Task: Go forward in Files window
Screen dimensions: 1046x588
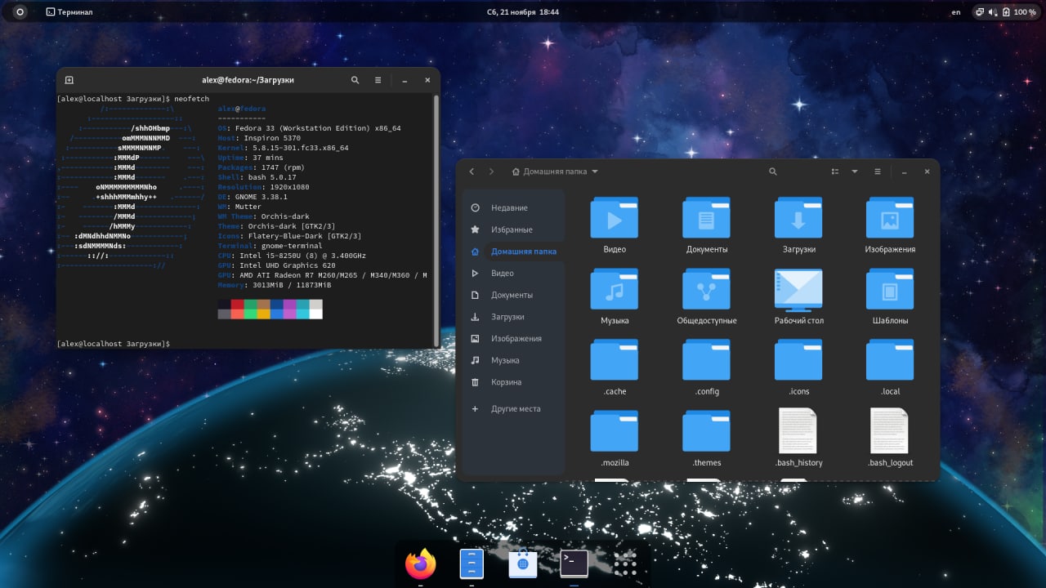Action: coord(491,171)
